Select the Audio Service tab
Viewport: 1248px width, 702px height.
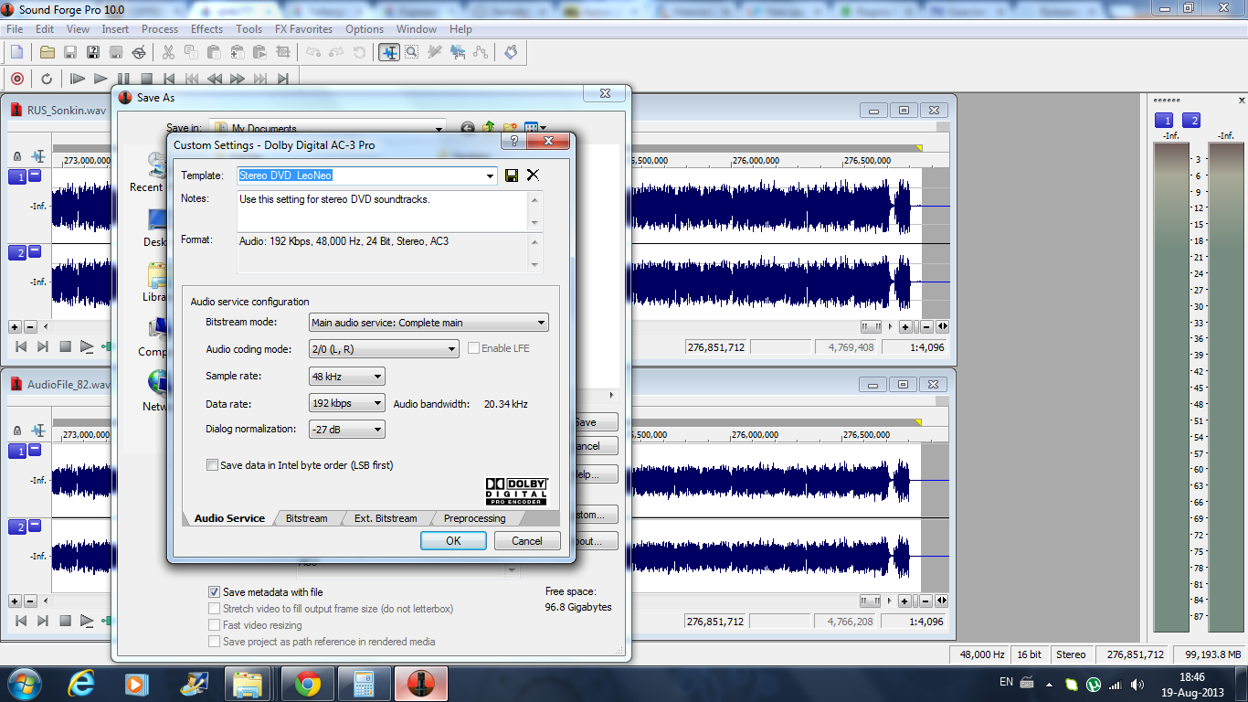[229, 518]
